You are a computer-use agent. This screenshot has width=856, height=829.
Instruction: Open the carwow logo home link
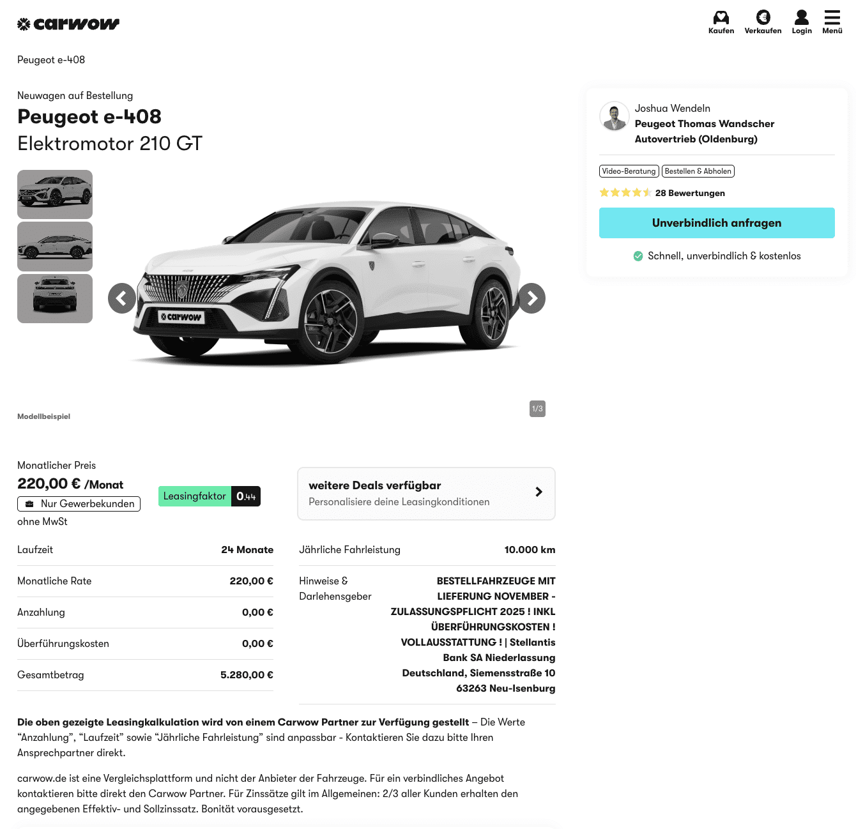pyautogui.click(x=68, y=24)
